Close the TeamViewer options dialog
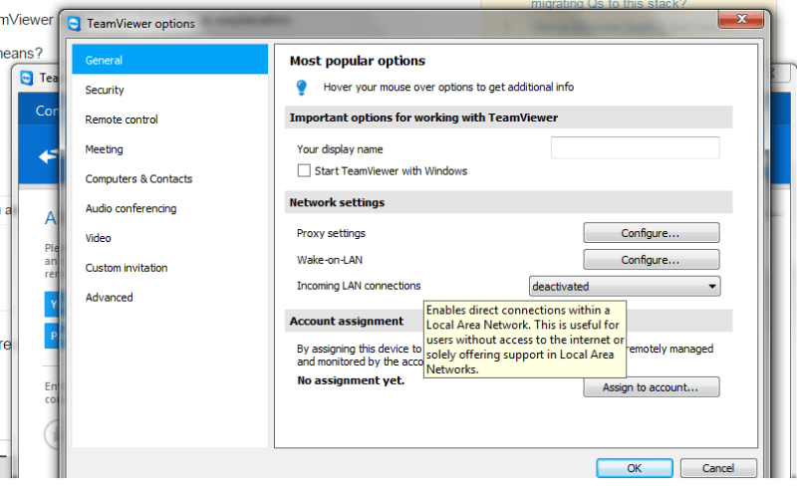Viewport: 797px width, 486px height. tap(741, 19)
